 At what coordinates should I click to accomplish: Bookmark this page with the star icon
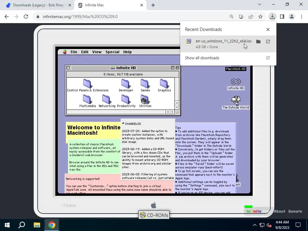tap(260, 17)
